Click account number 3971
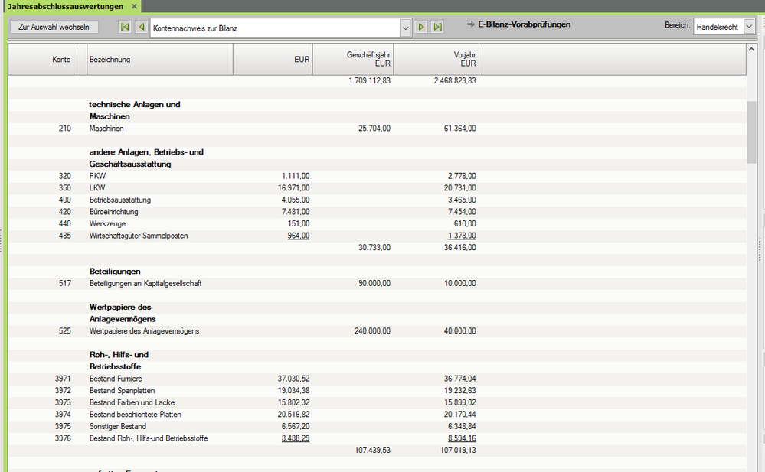765x472 pixels. click(x=63, y=379)
